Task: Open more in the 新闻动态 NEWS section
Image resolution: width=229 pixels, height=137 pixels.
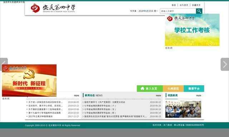Action: 158,96
